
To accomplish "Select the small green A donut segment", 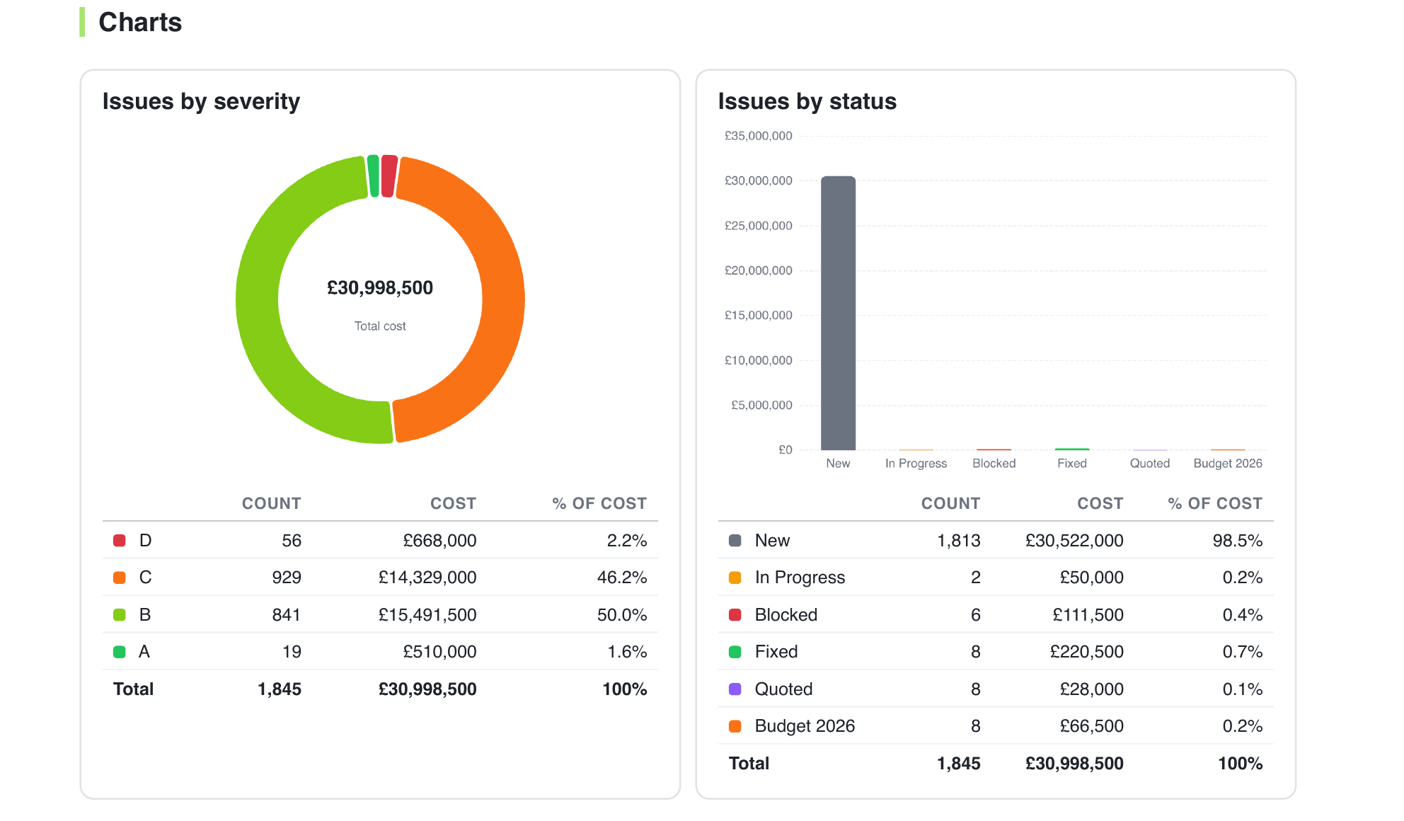I will point(373,176).
